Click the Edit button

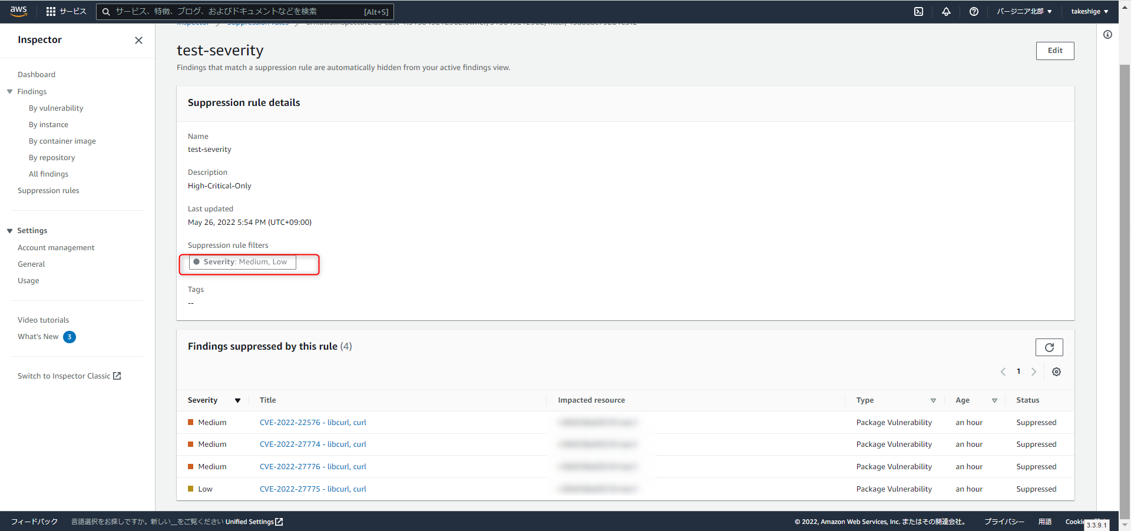(1055, 51)
